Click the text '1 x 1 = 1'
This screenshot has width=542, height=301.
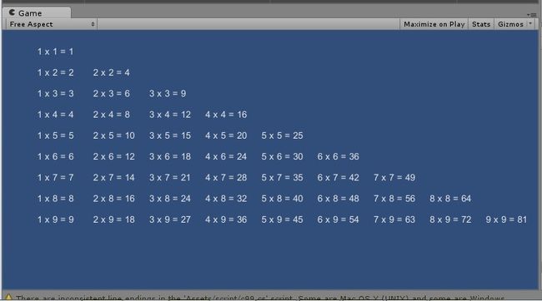point(55,52)
